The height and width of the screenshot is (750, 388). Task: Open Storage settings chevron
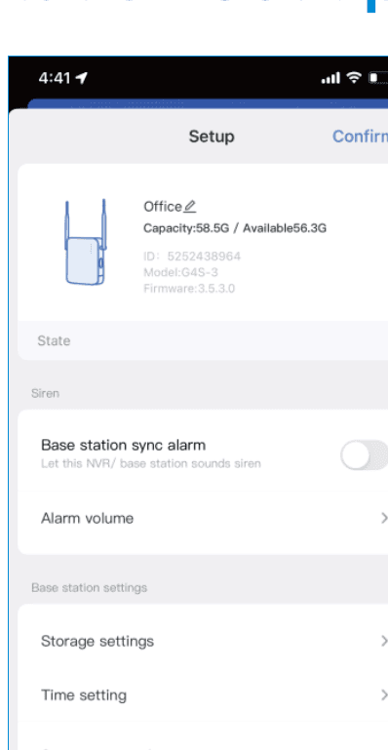pos(384,641)
